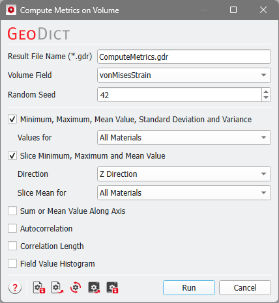Click the 'Volume Field' label
Viewport: 279px width, 303px height.
point(30,75)
